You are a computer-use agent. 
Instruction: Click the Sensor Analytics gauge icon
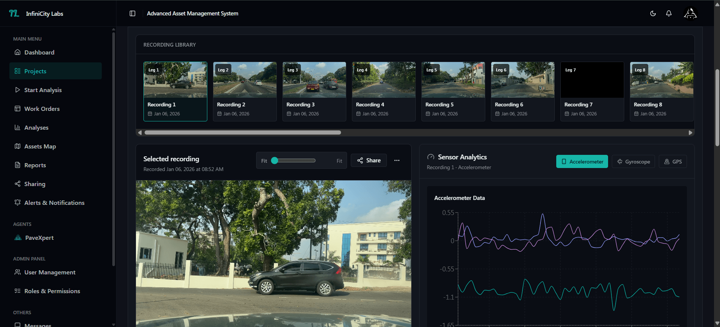(431, 157)
